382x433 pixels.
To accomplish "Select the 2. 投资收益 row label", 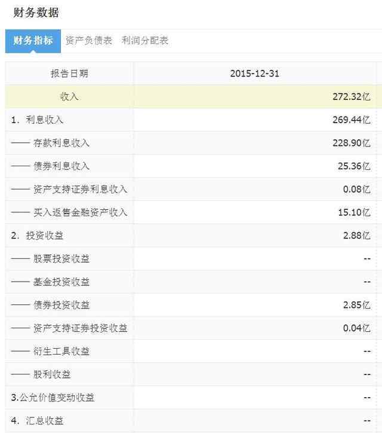I will pos(37,236).
